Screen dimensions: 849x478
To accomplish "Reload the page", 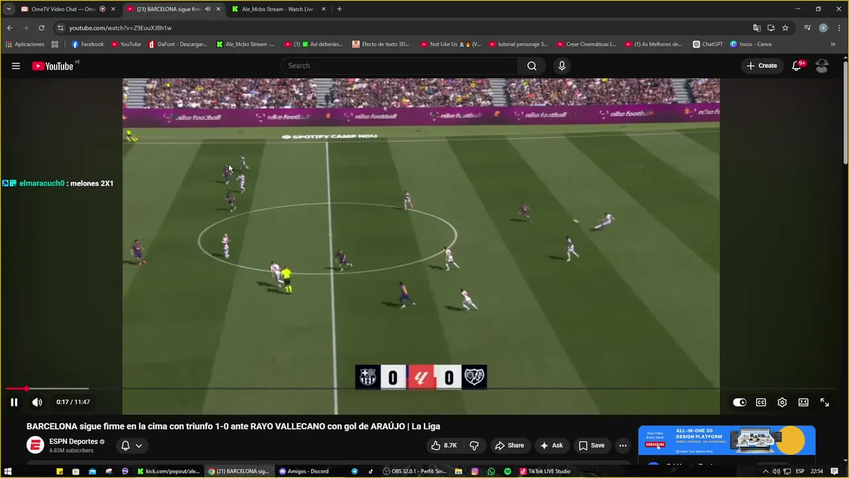I will (x=41, y=28).
